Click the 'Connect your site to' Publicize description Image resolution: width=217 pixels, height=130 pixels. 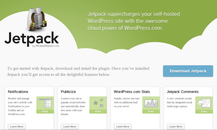tap(73, 106)
